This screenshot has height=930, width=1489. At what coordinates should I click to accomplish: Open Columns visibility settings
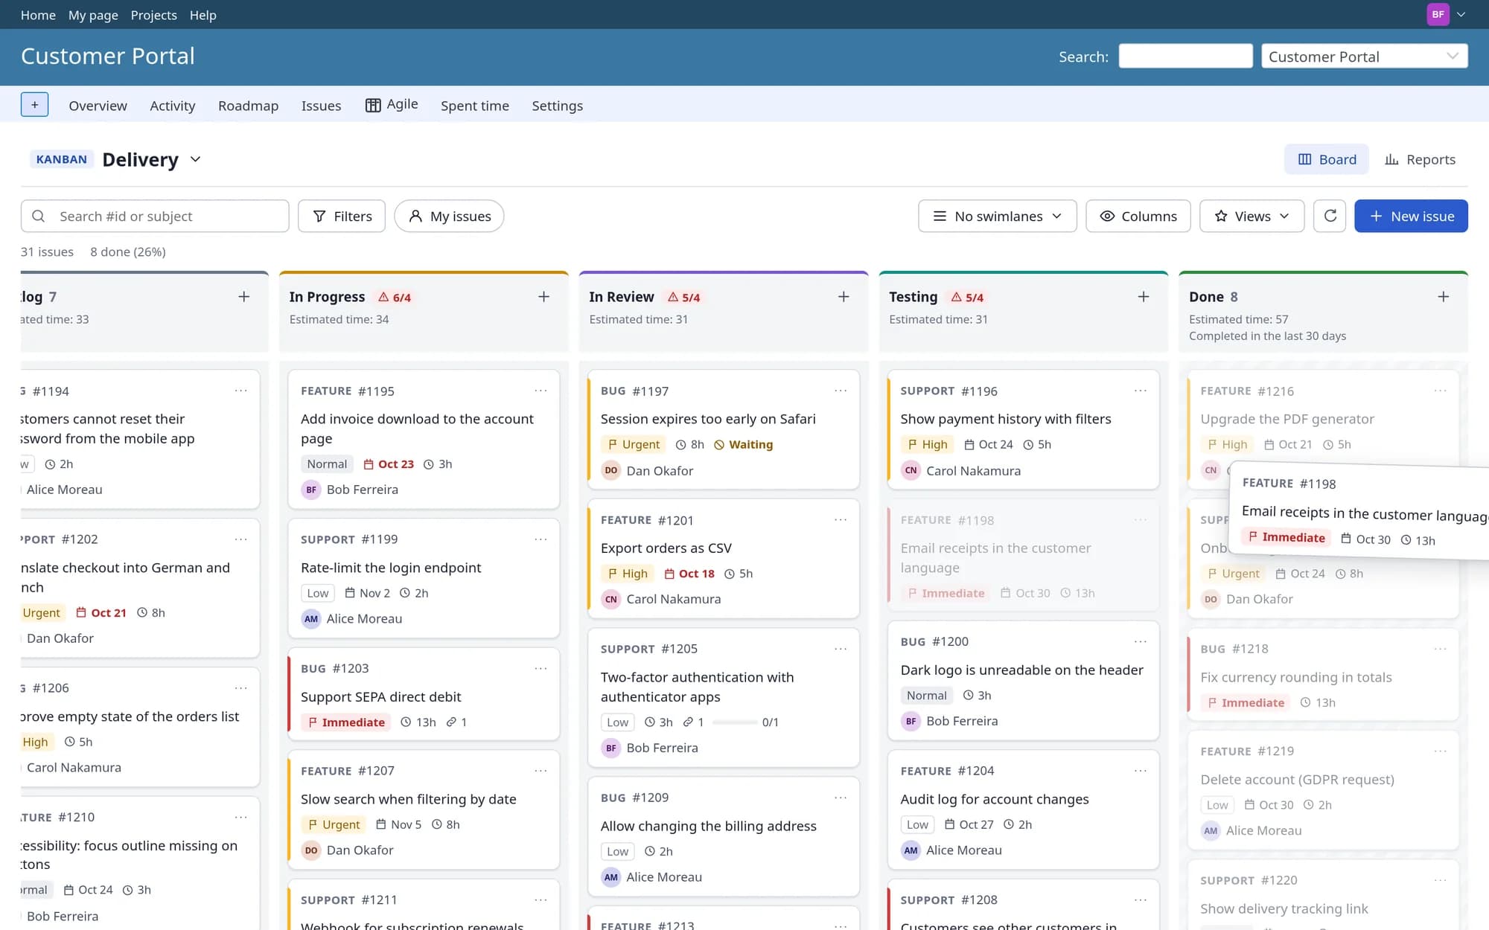[1138, 216]
